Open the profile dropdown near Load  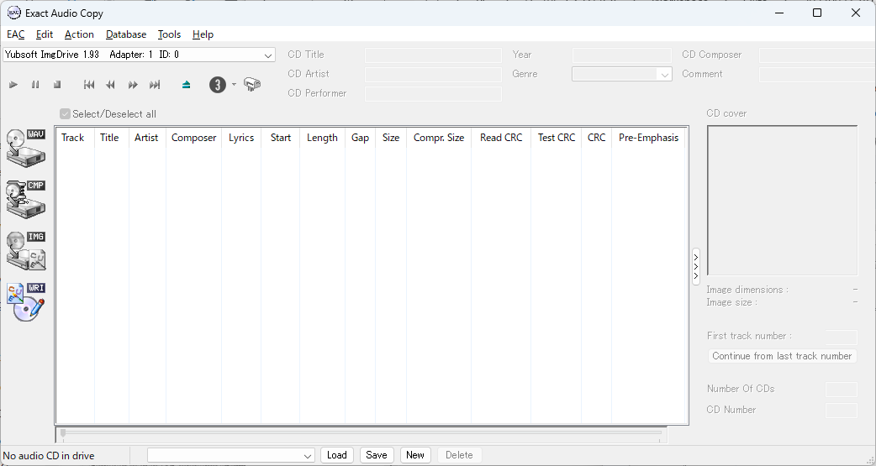(307, 455)
